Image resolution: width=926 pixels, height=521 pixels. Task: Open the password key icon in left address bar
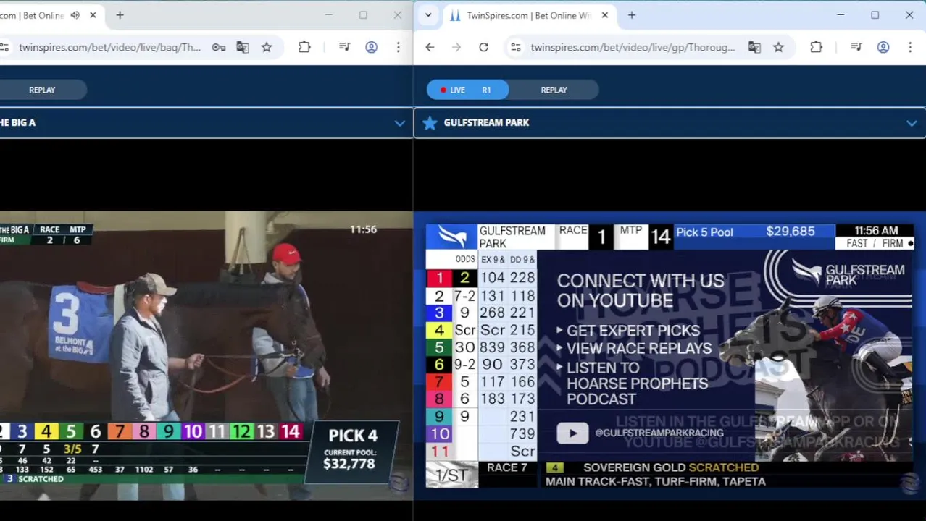(x=218, y=47)
